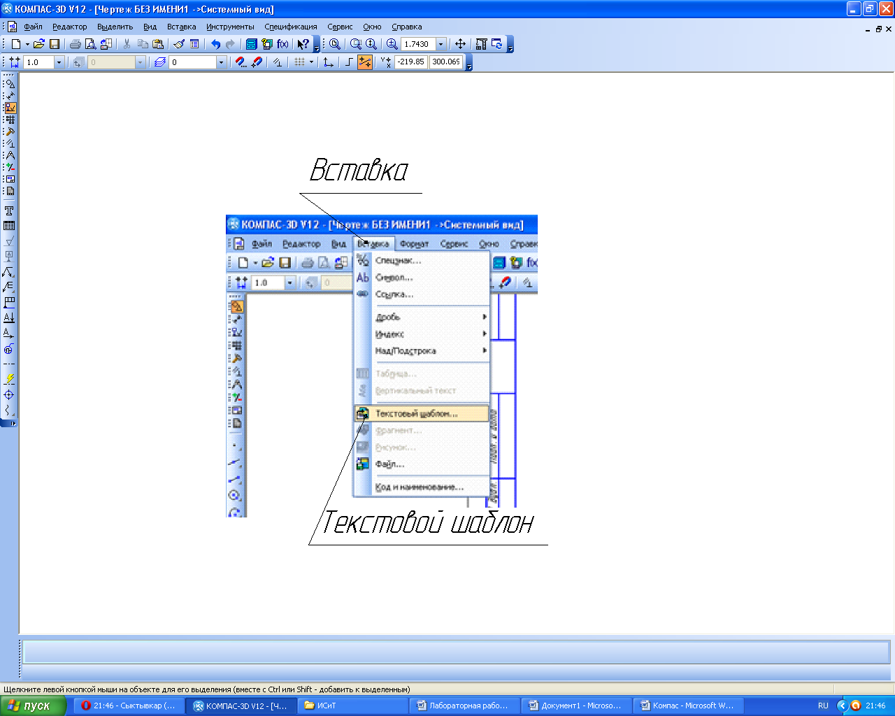Undo the last action
Image resolution: width=895 pixels, height=716 pixels.
[x=215, y=44]
